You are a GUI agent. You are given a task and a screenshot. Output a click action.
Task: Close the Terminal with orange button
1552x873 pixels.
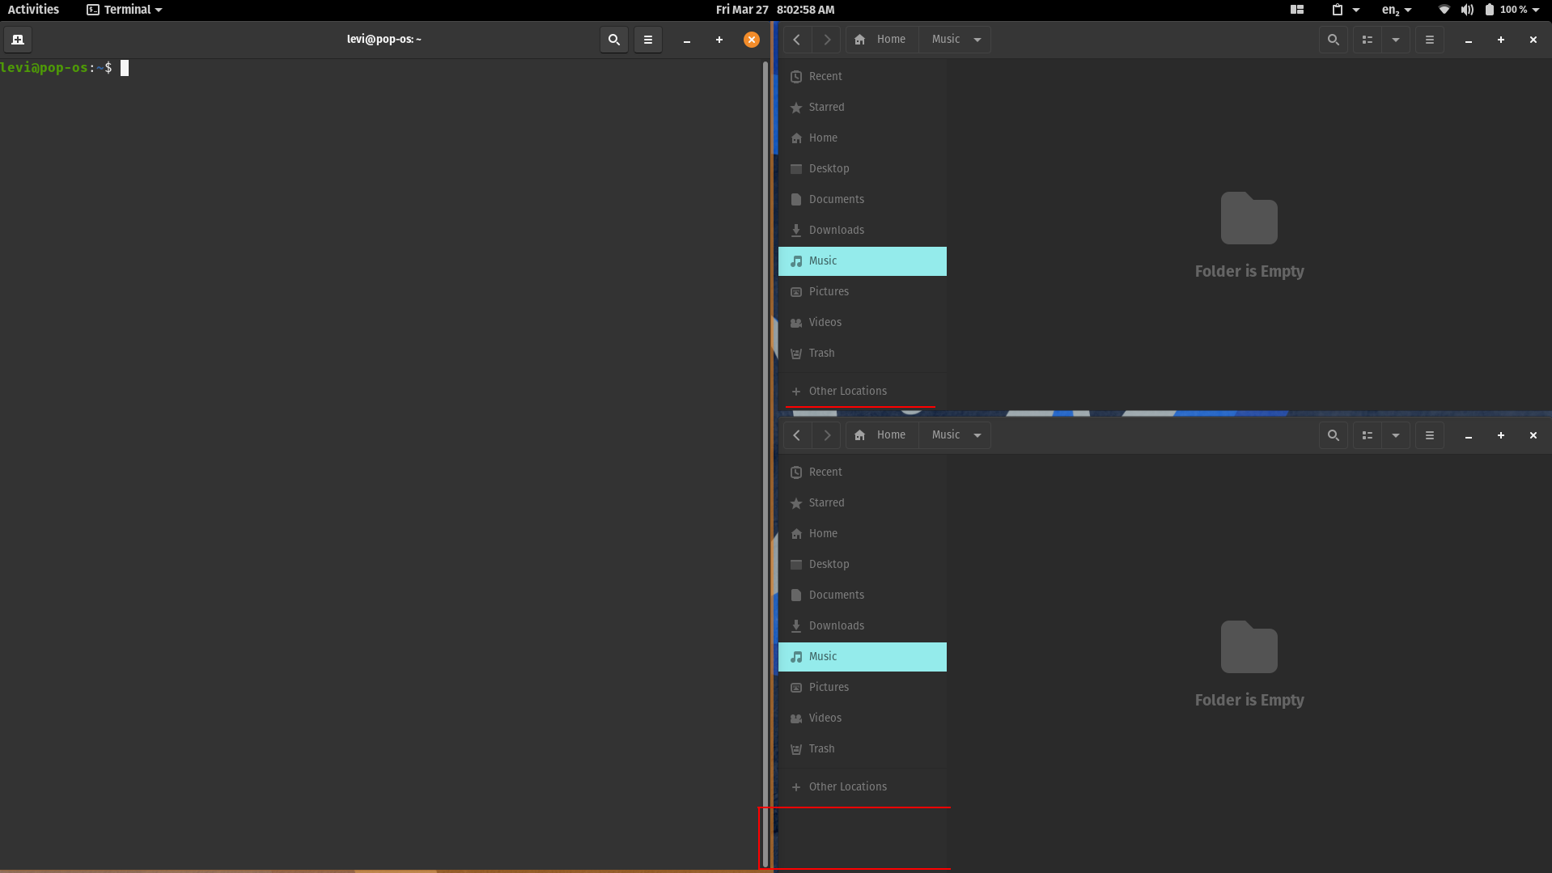[x=752, y=40]
